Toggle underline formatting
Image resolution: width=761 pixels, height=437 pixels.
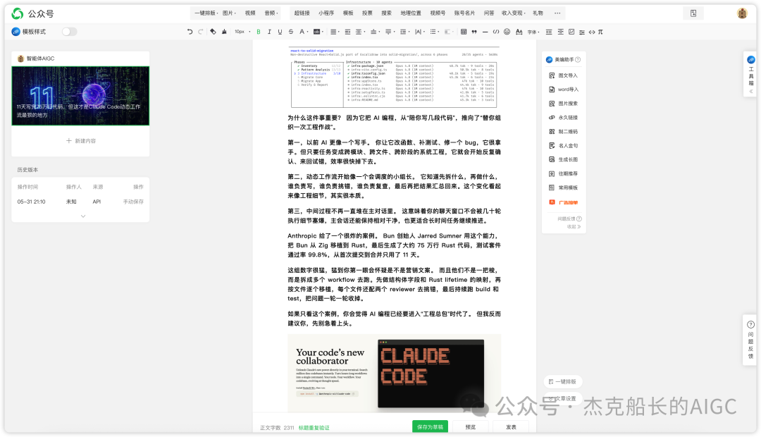[x=280, y=32]
